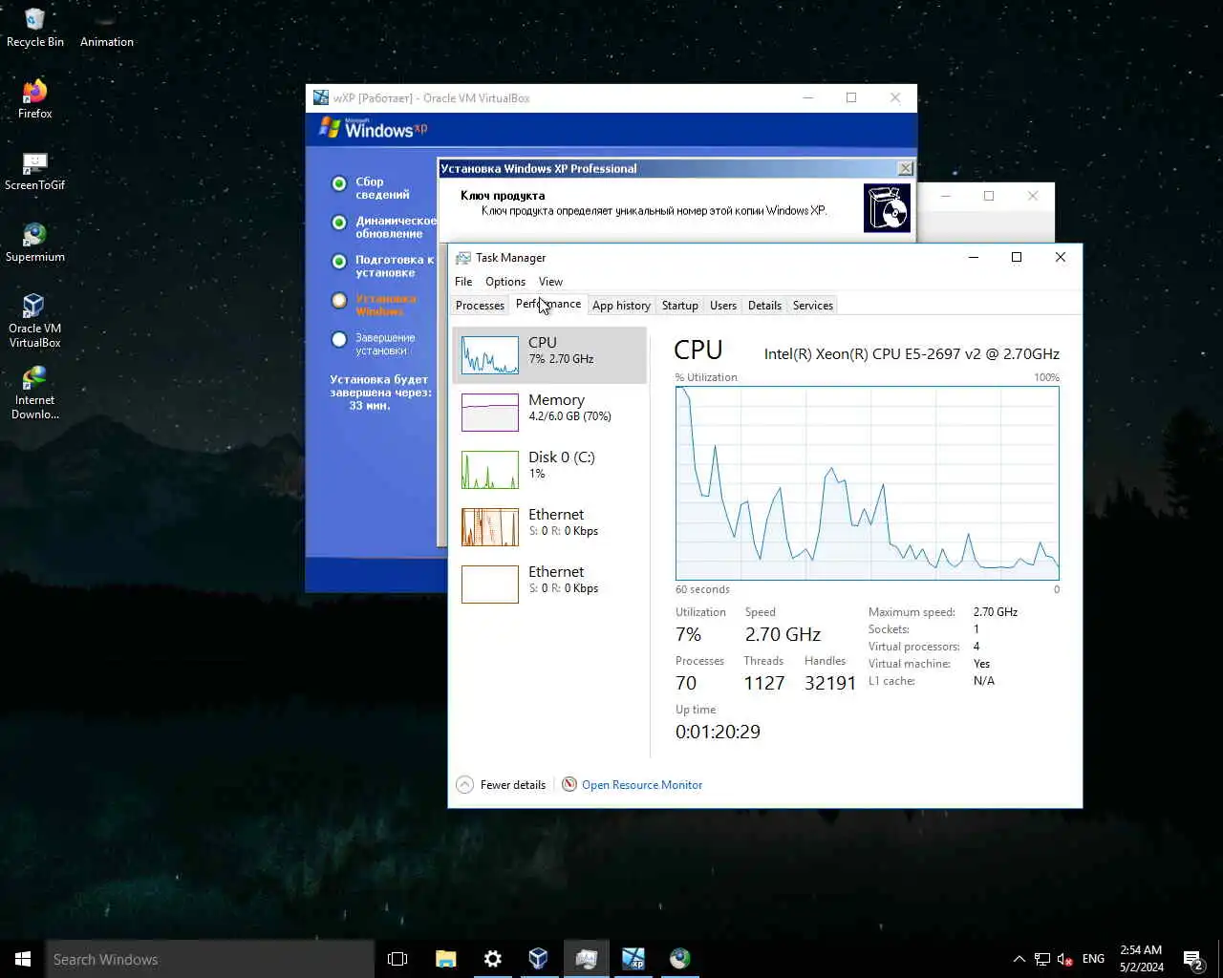Select the Oracle VM VirtualBox desktop icon
Image resolution: width=1223 pixels, height=978 pixels.
(34, 321)
